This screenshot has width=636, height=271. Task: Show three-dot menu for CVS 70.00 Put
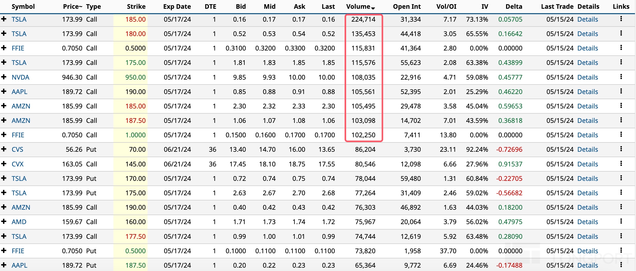point(621,149)
